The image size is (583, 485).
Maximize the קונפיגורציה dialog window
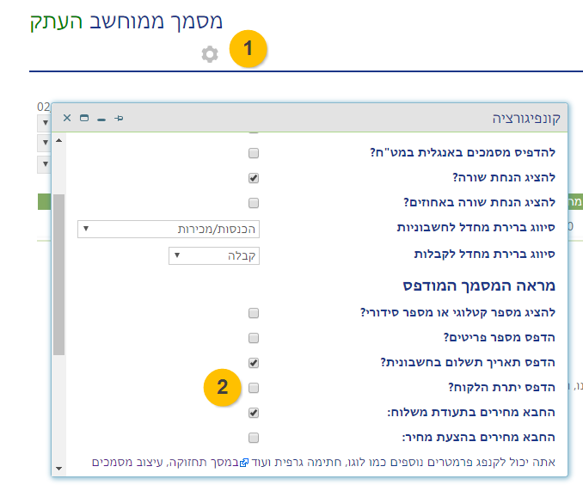pos(84,118)
